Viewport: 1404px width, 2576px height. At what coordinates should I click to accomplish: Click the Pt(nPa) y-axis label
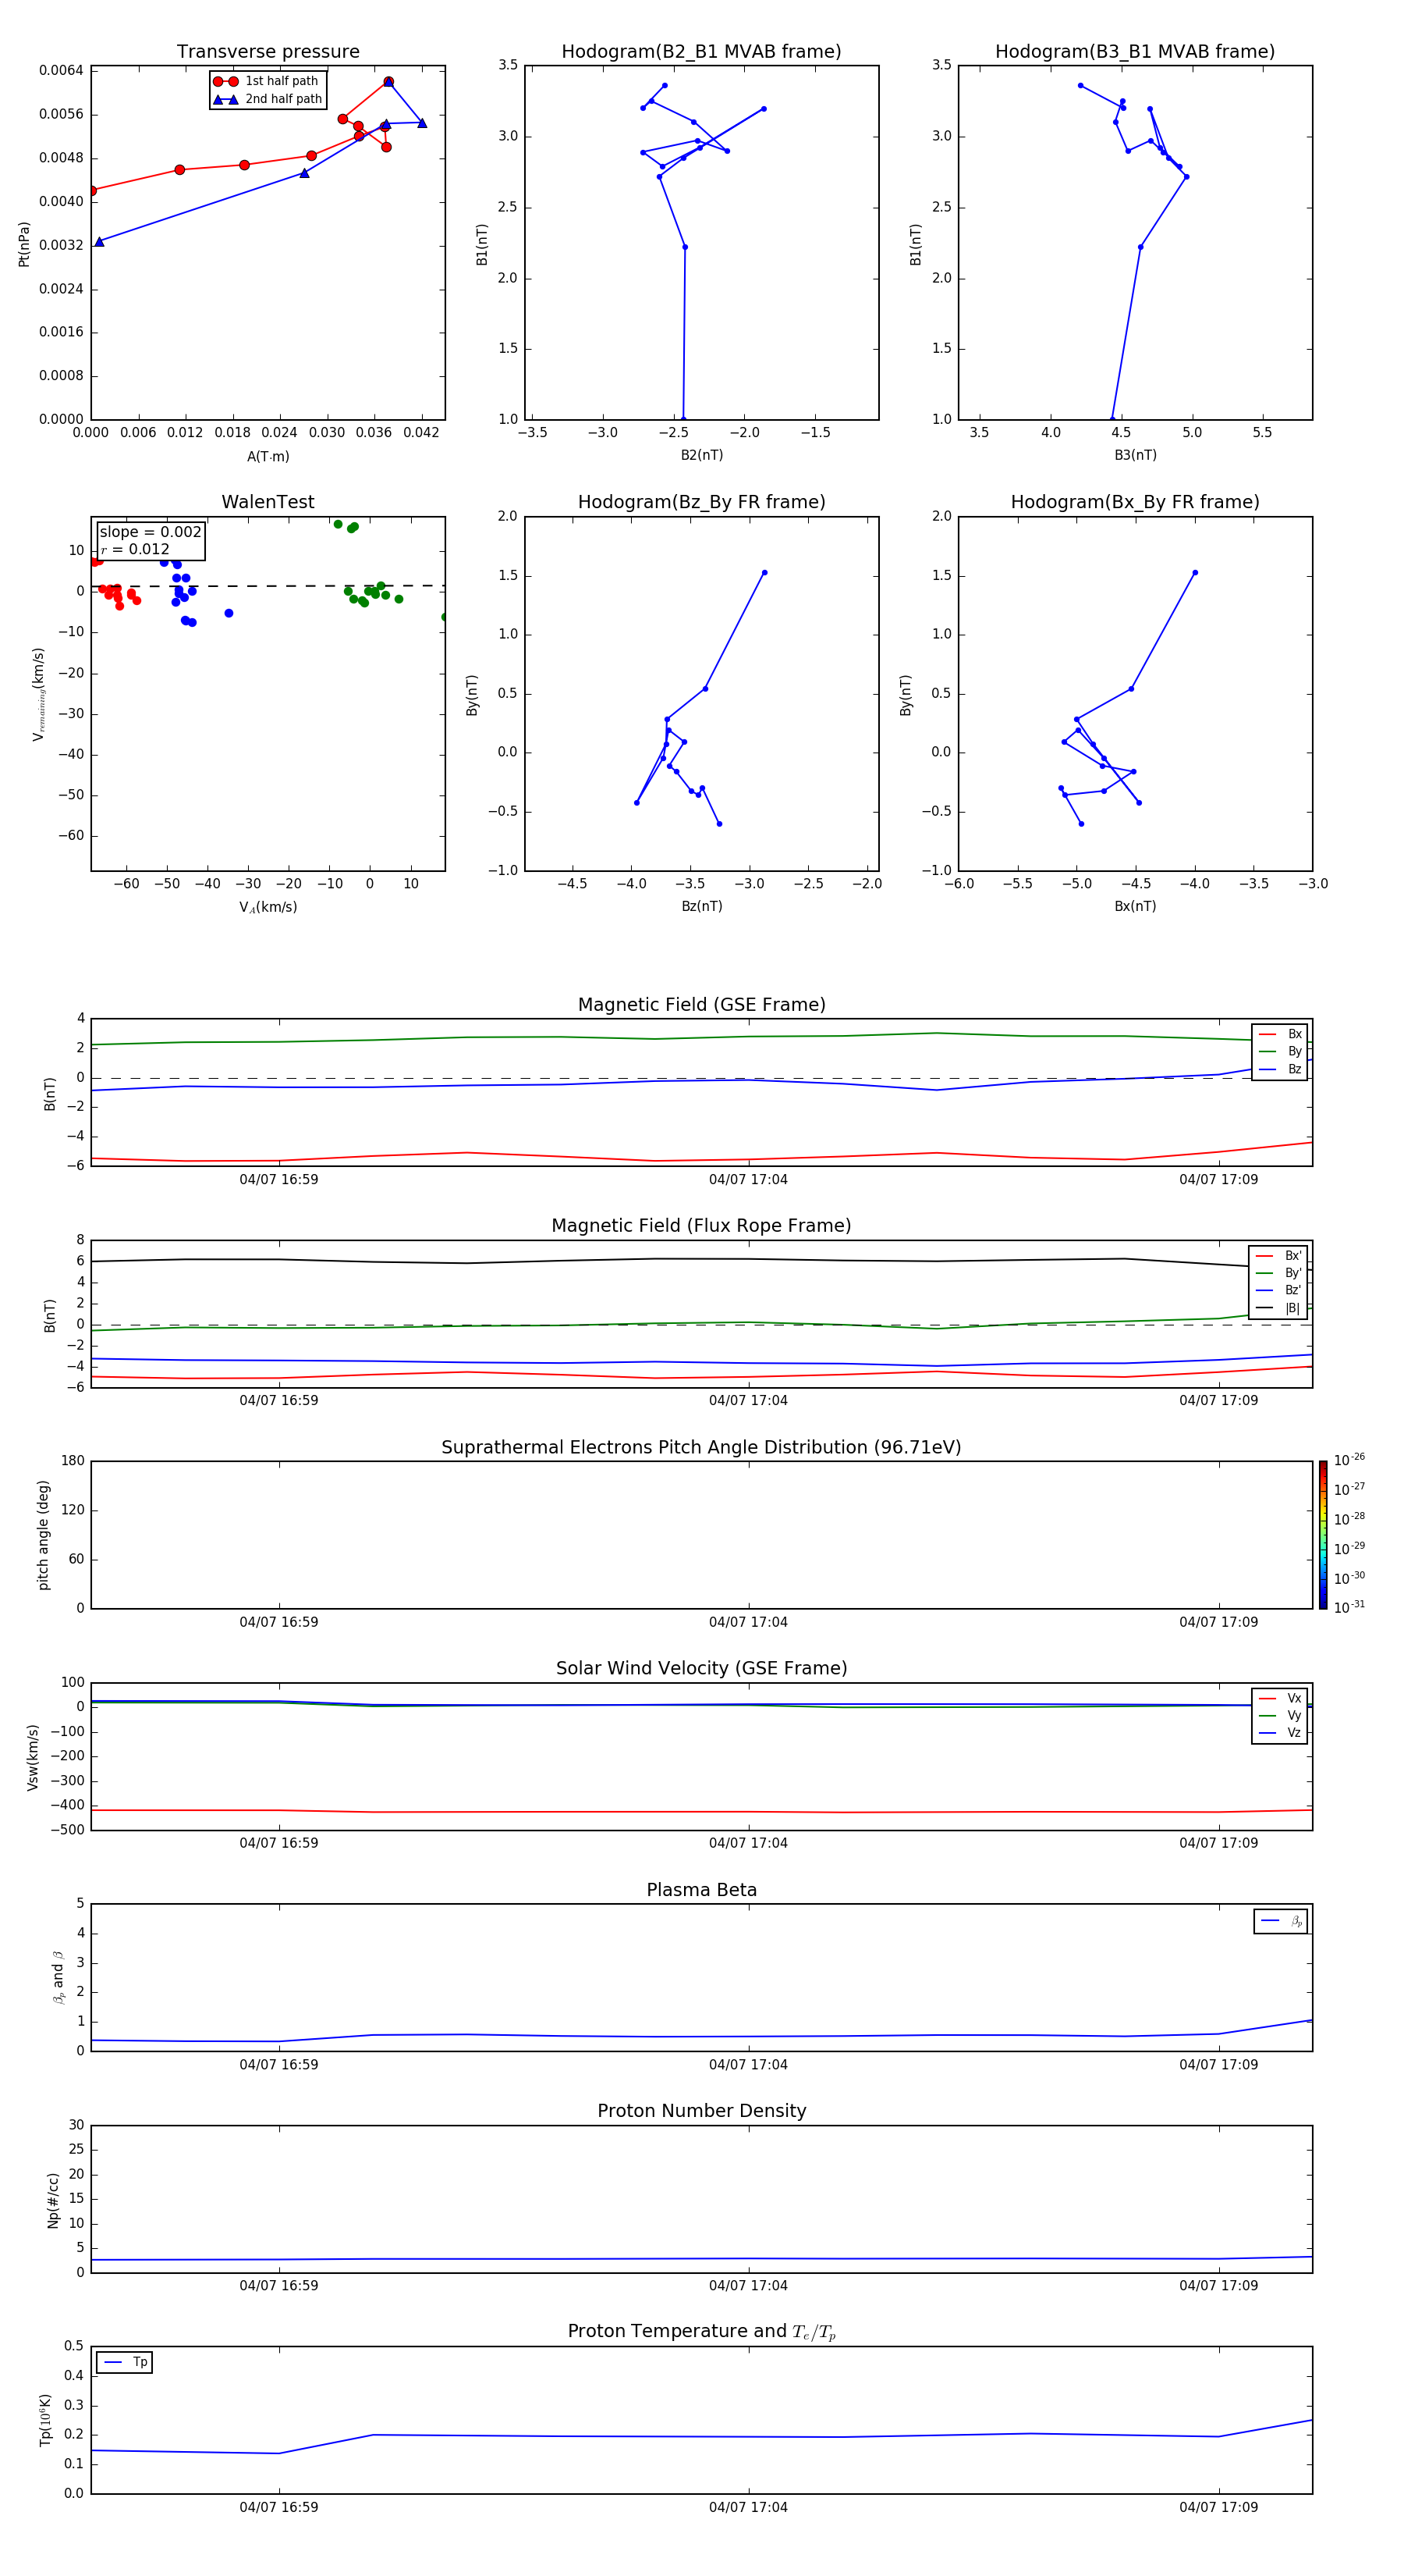tap(24, 244)
